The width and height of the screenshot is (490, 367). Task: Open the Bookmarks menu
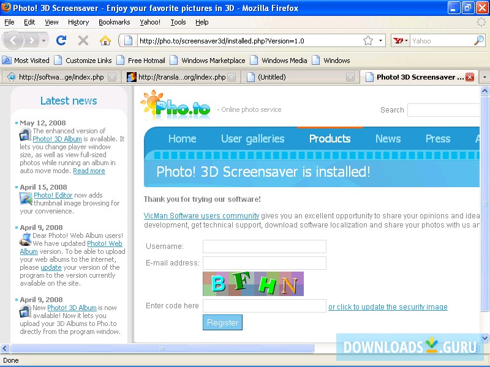(x=115, y=22)
